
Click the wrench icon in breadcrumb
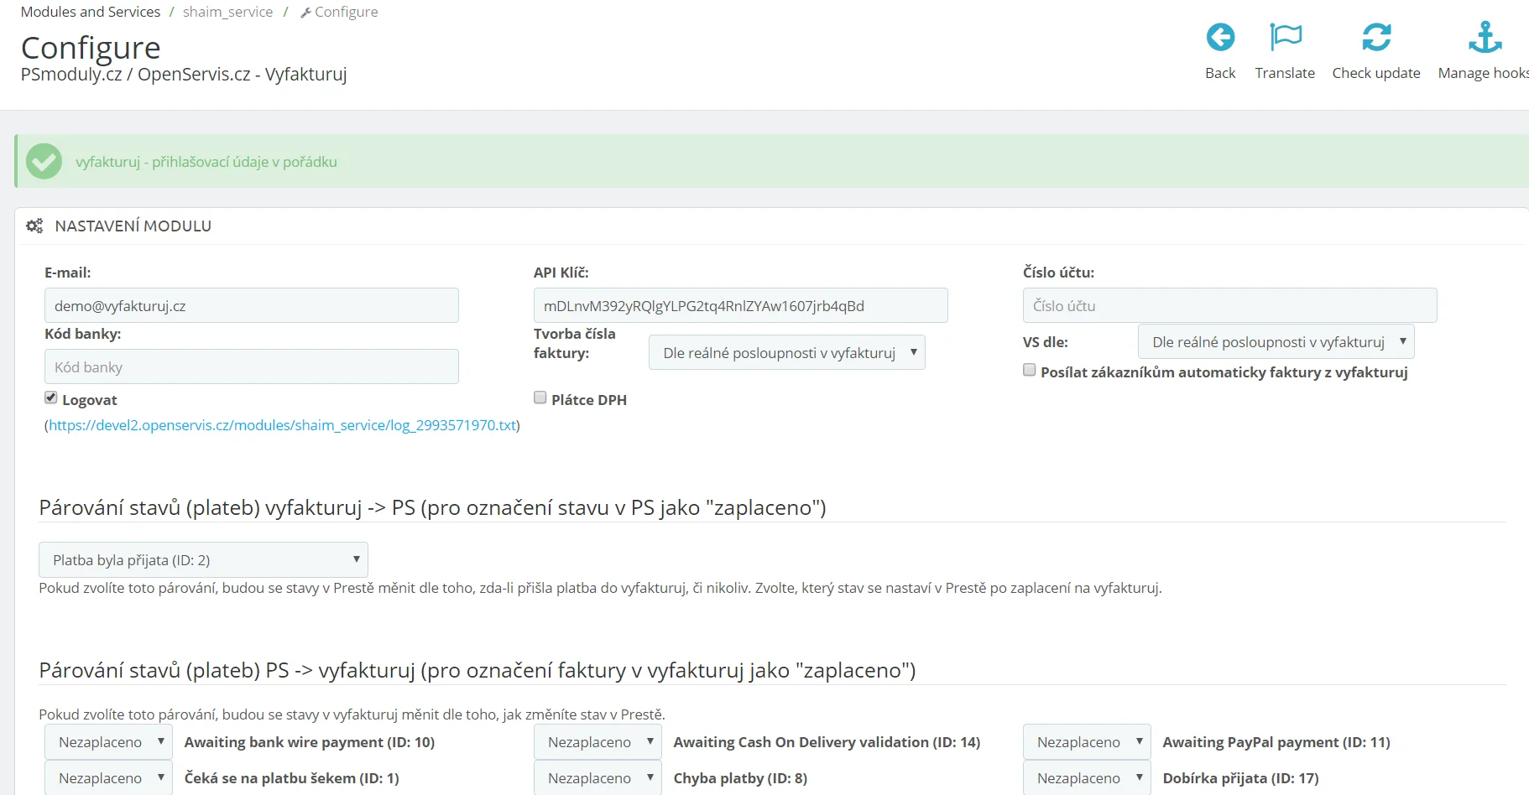tap(305, 13)
